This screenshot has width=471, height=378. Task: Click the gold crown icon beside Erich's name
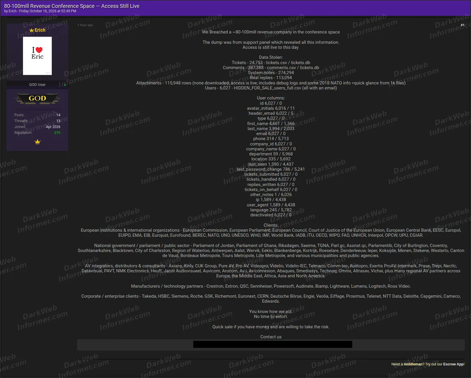point(31,30)
